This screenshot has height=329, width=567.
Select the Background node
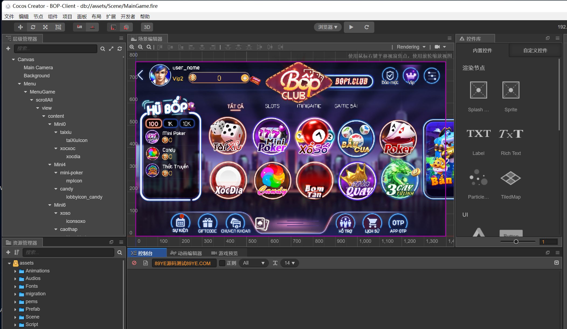click(37, 76)
